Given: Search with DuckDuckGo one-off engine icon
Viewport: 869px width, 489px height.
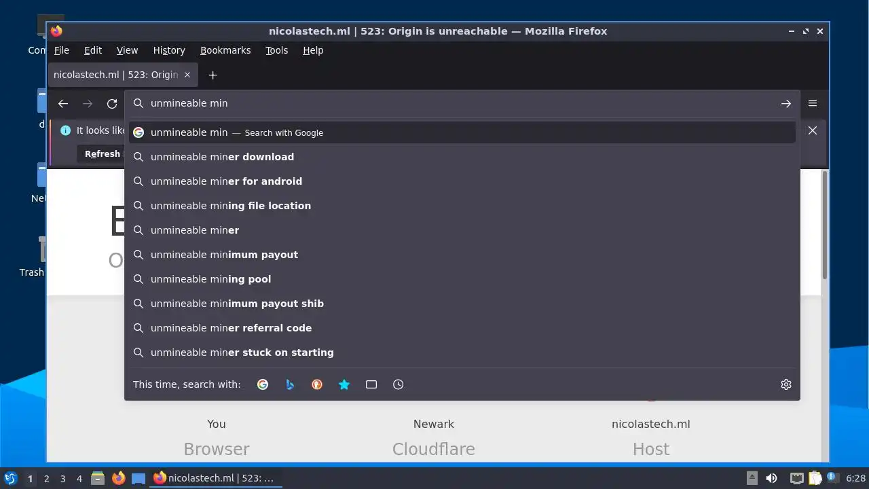Looking at the screenshot, I should (x=317, y=384).
